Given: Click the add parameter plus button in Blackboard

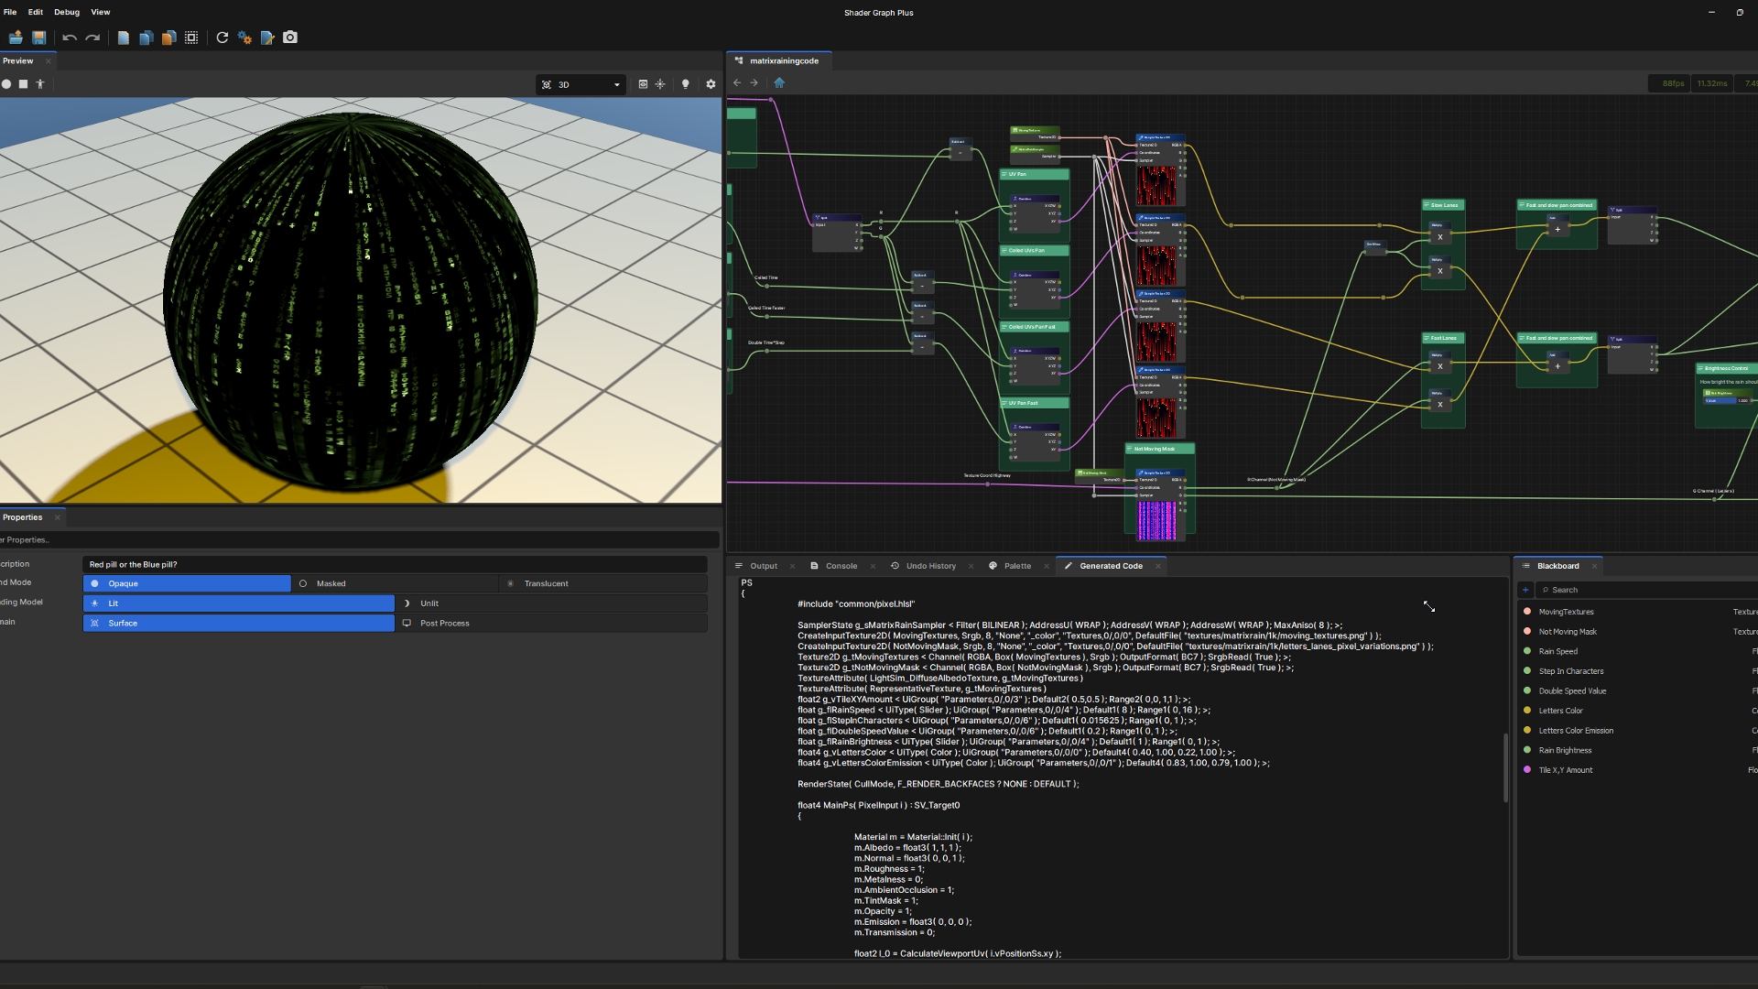Looking at the screenshot, I should [x=1525, y=590].
